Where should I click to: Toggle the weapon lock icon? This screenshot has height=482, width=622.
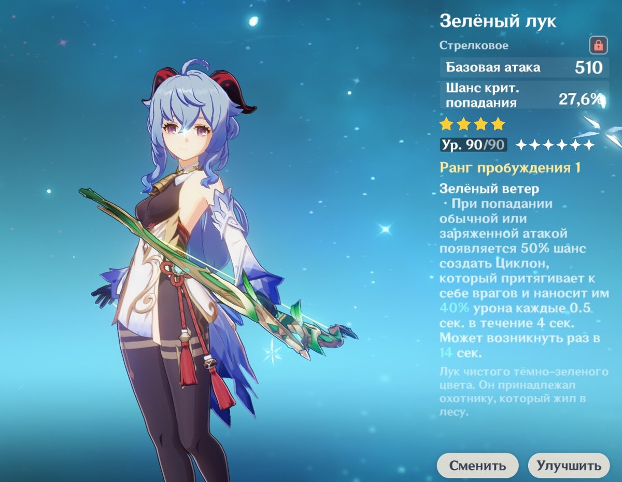[x=598, y=45]
